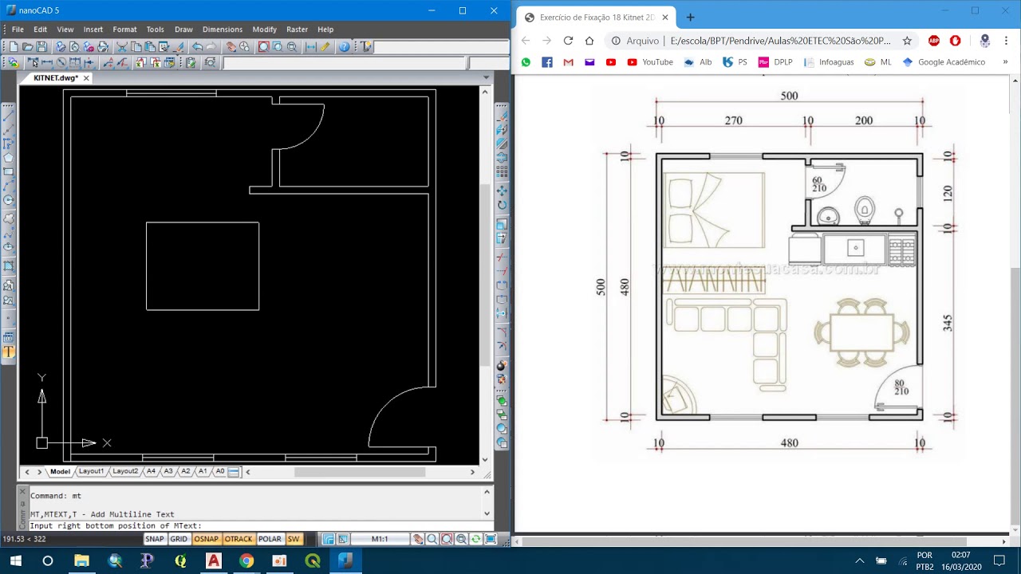This screenshot has width=1021, height=574.
Task: Open the Format menu
Action: tap(124, 29)
